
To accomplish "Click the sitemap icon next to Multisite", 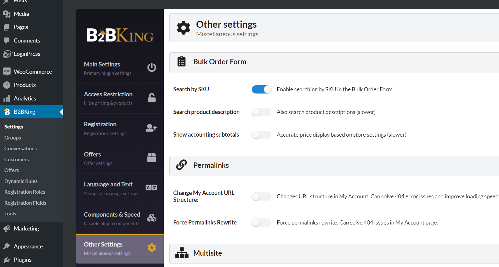I will click(182, 253).
